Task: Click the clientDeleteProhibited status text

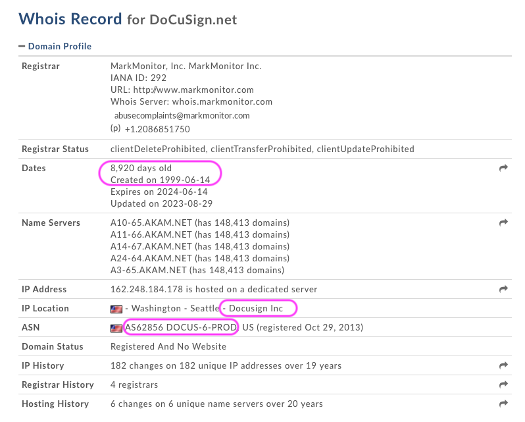Action: [x=158, y=149]
